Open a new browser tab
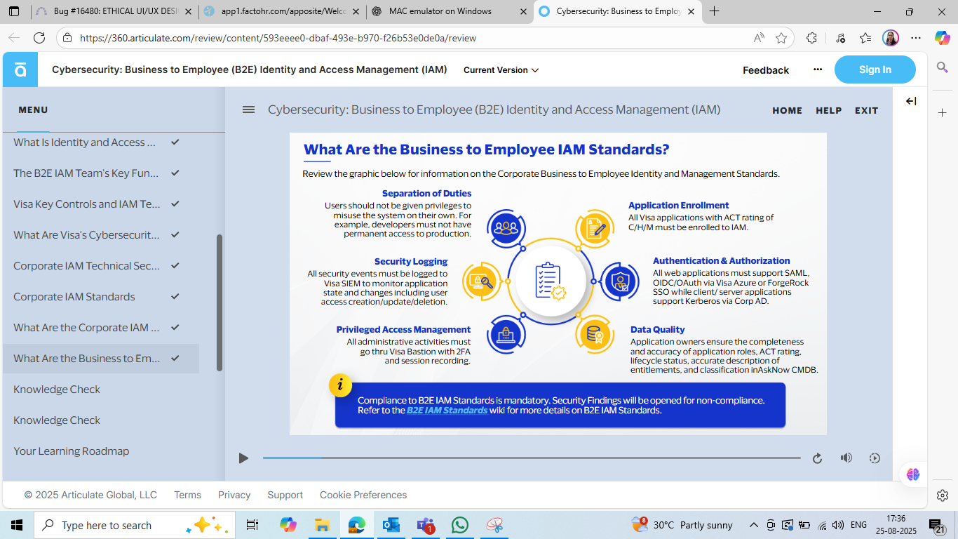 pyautogui.click(x=715, y=11)
